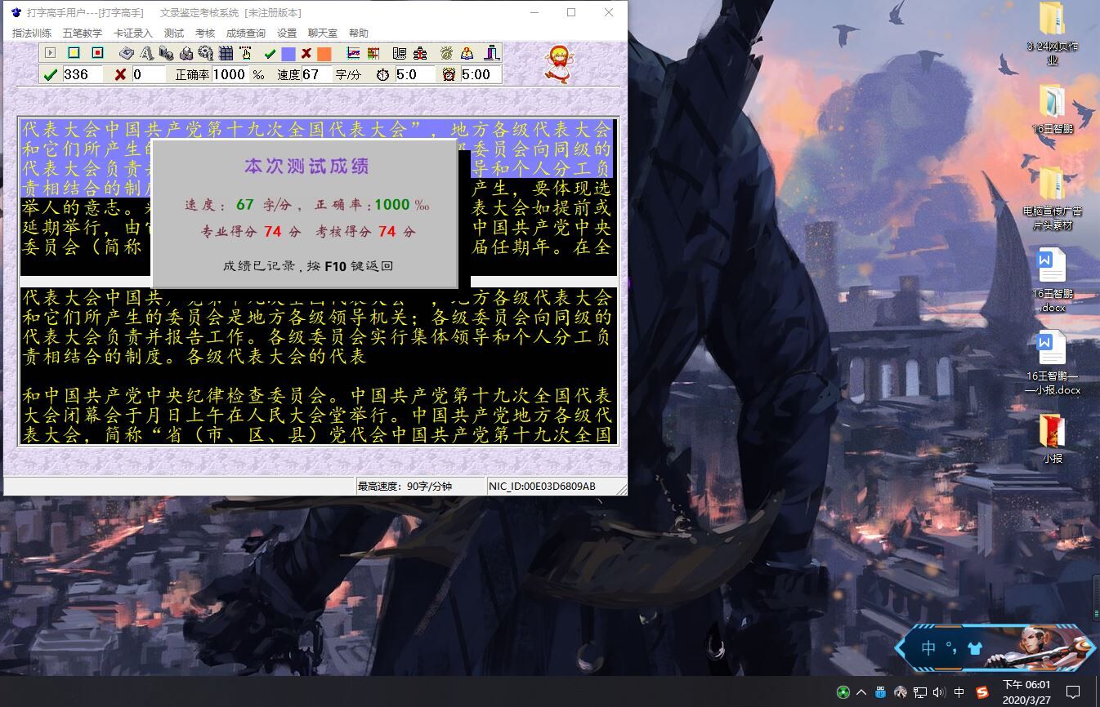
Task: Open the volume tray icon
Action: click(939, 692)
